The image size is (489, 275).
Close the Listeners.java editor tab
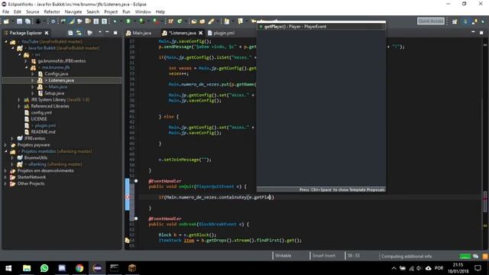[x=200, y=33]
